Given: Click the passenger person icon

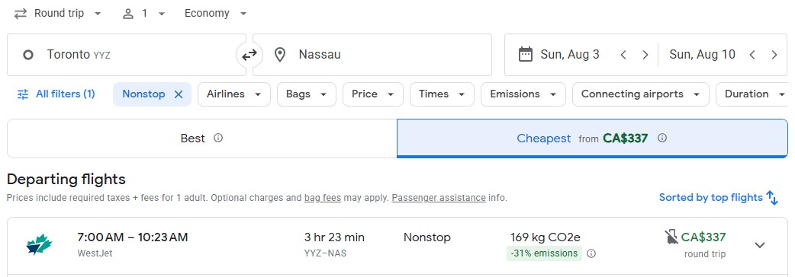Looking at the screenshot, I should [127, 14].
